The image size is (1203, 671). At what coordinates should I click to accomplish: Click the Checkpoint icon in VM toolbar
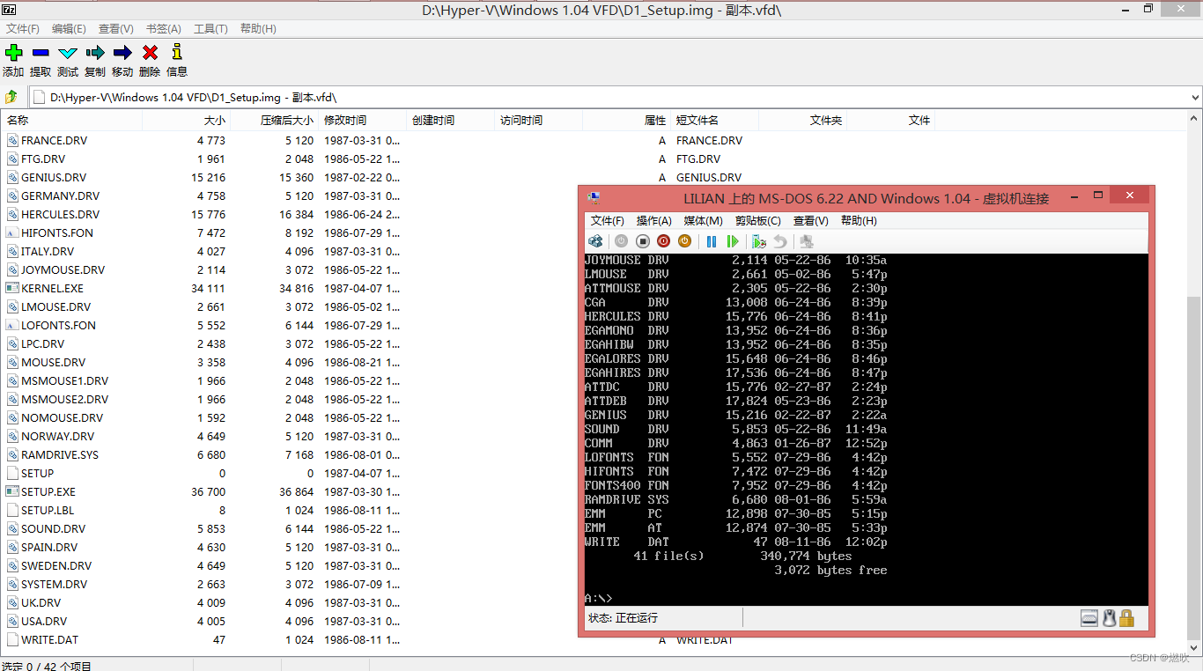tap(759, 241)
